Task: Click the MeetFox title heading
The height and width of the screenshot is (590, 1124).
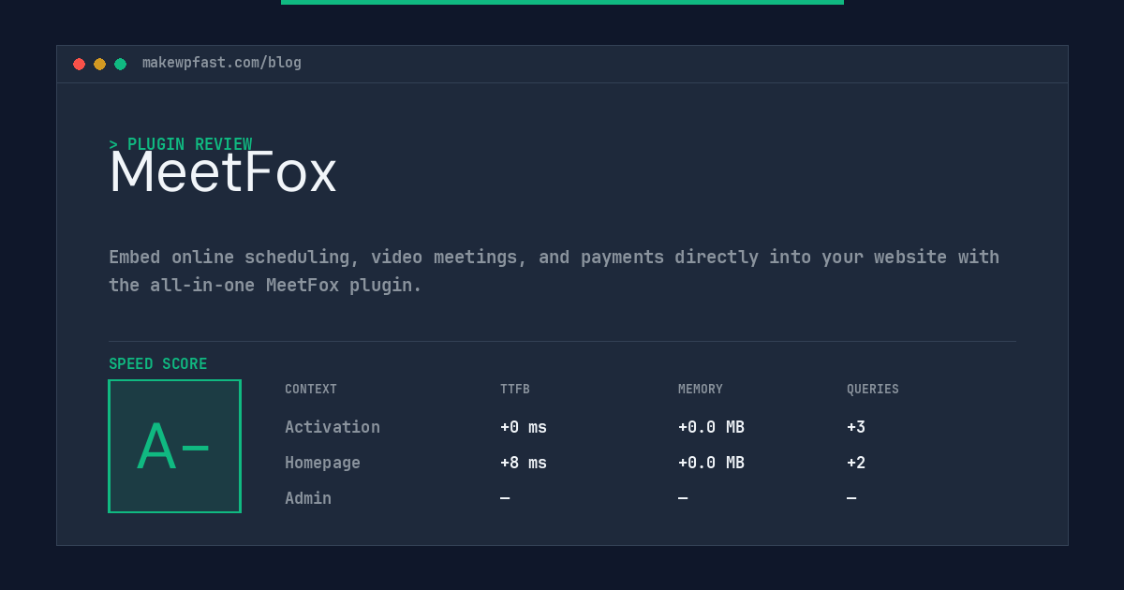Action: click(x=223, y=172)
